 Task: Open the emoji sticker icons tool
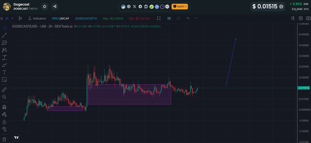point(4,80)
